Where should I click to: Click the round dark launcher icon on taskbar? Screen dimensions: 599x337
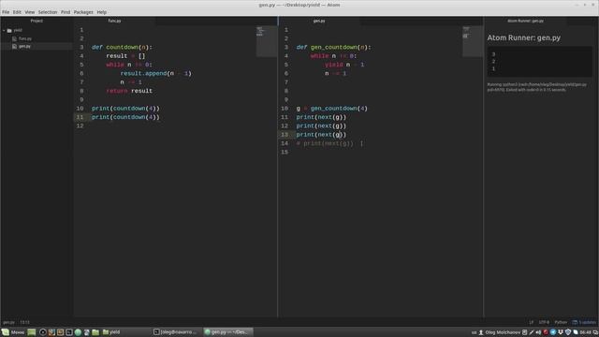tap(43, 332)
